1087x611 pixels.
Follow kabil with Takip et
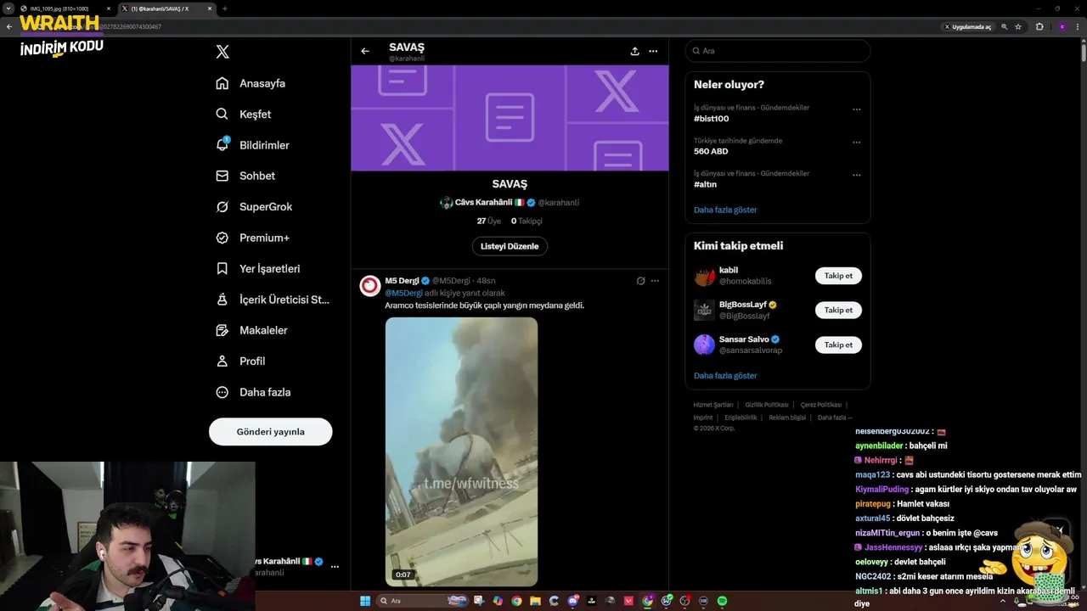pos(838,276)
